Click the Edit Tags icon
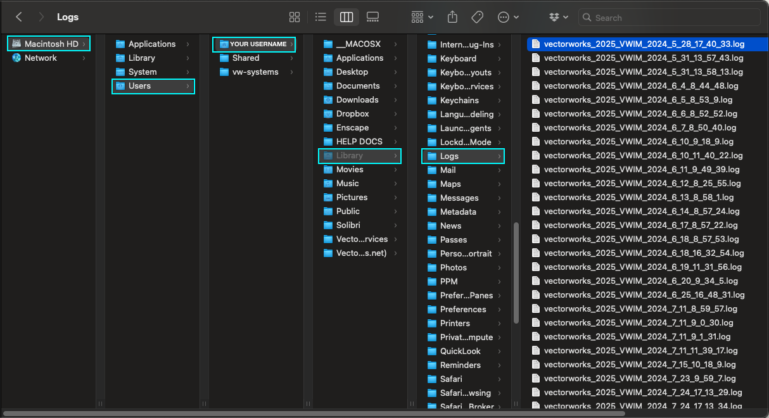The image size is (769, 418). click(477, 17)
